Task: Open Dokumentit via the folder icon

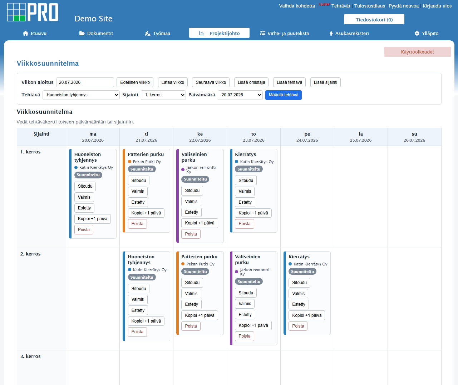Action: click(x=82, y=33)
